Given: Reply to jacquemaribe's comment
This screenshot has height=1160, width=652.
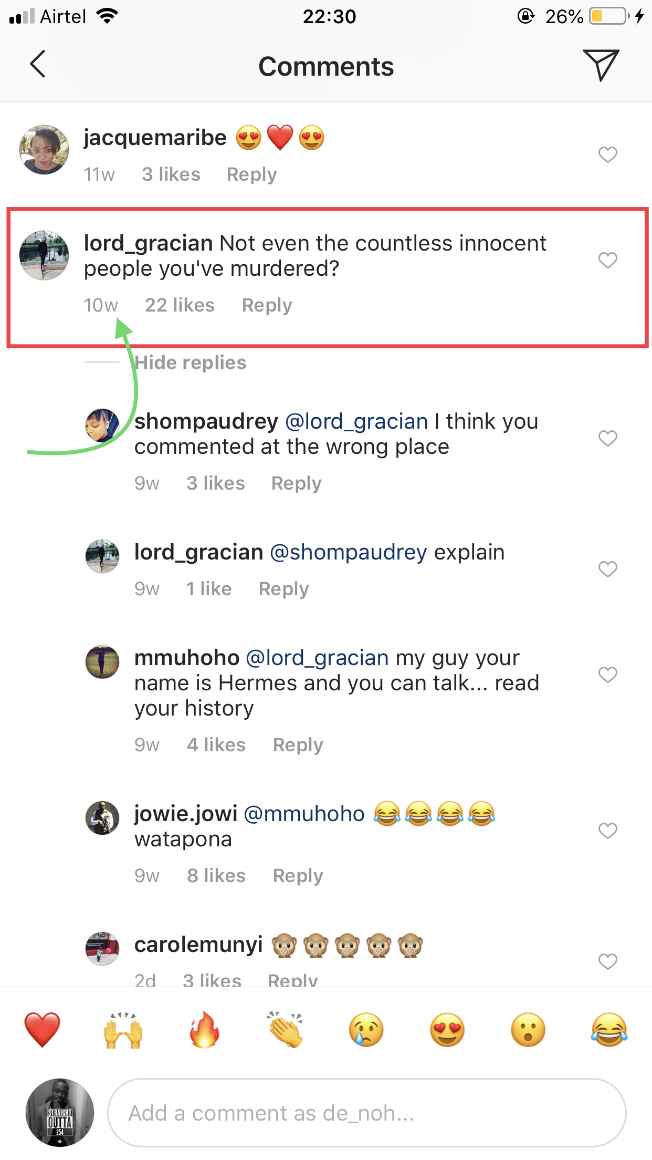Looking at the screenshot, I should tap(251, 174).
